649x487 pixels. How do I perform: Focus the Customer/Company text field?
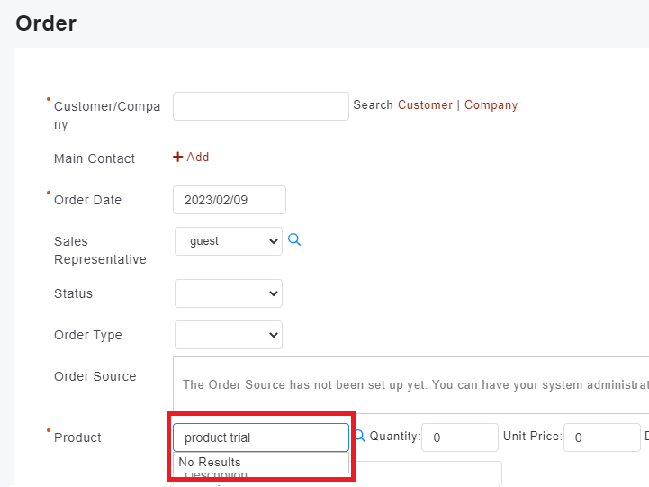(260, 106)
